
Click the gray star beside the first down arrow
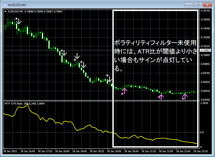click(x=16, y=19)
